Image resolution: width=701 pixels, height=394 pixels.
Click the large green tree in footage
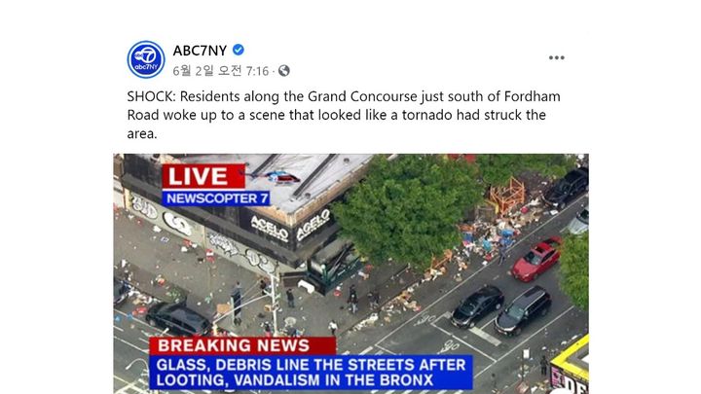click(407, 209)
